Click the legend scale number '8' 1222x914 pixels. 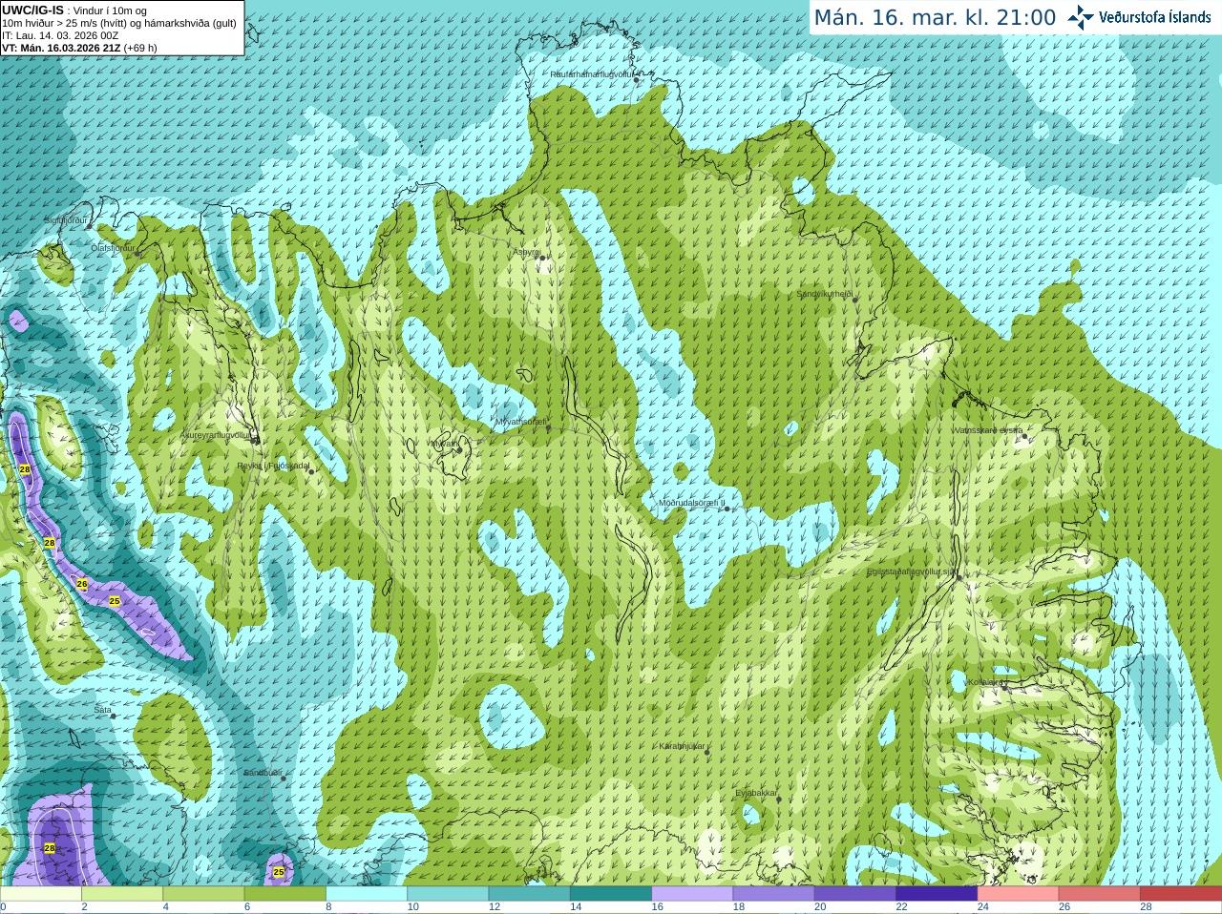[x=329, y=907]
